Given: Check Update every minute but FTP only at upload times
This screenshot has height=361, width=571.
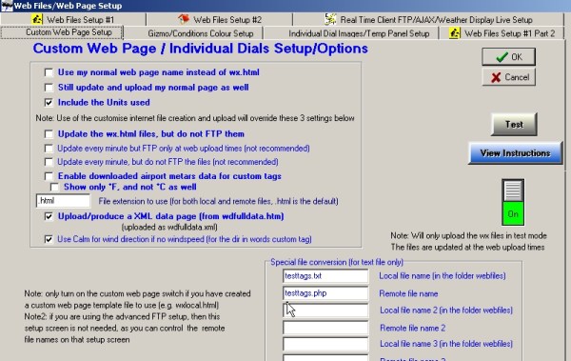Looking at the screenshot, I should pyautogui.click(x=49, y=149).
